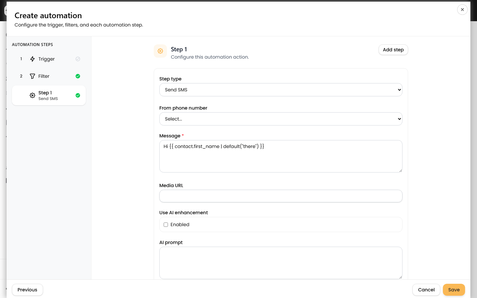Click the gray status circle next to Trigger
This screenshot has height=298, width=477.
pyautogui.click(x=78, y=59)
